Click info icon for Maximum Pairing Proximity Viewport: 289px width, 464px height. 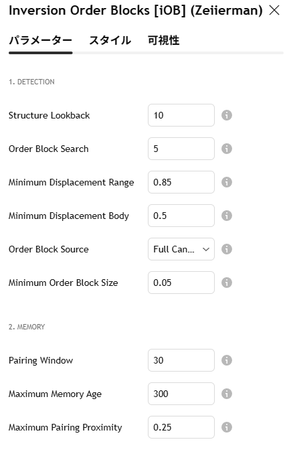pyautogui.click(x=227, y=427)
